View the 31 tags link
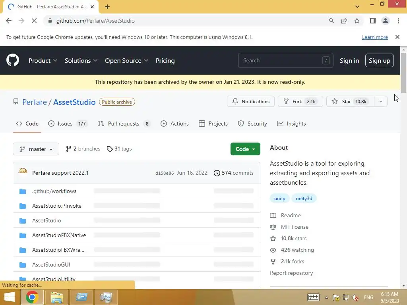The width and height of the screenshot is (407, 305). [x=119, y=149]
